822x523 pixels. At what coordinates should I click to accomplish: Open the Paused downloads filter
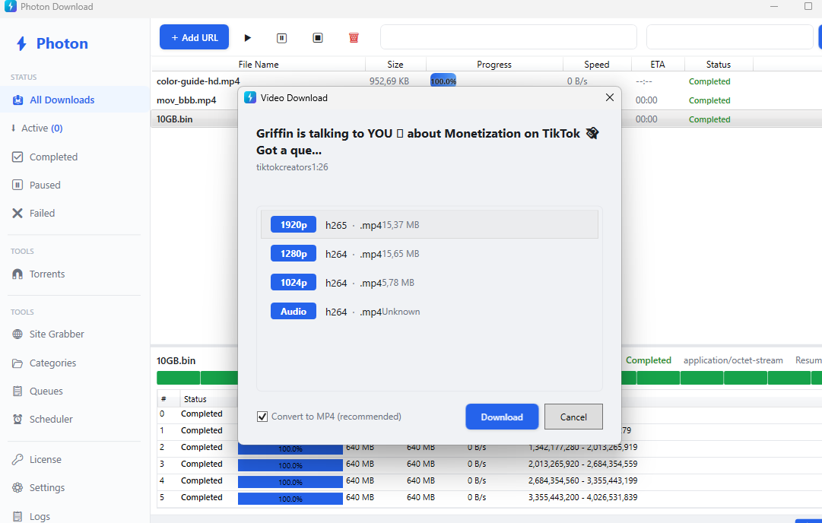[x=75, y=185]
